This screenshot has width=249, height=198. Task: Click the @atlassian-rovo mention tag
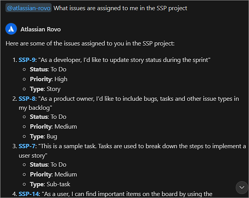28,8
